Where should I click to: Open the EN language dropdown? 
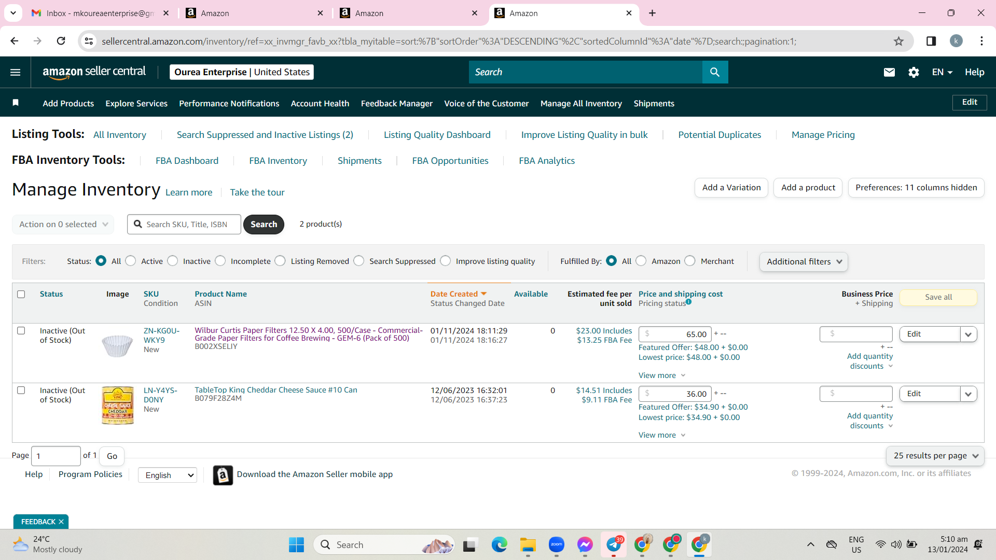[942, 72]
